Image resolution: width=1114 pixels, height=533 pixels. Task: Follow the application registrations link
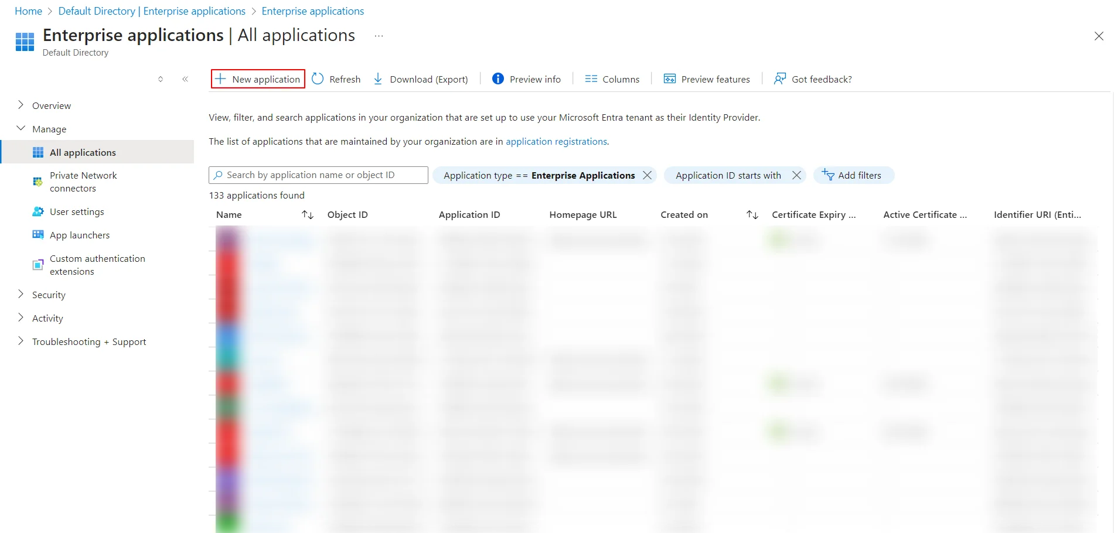pyautogui.click(x=556, y=141)
